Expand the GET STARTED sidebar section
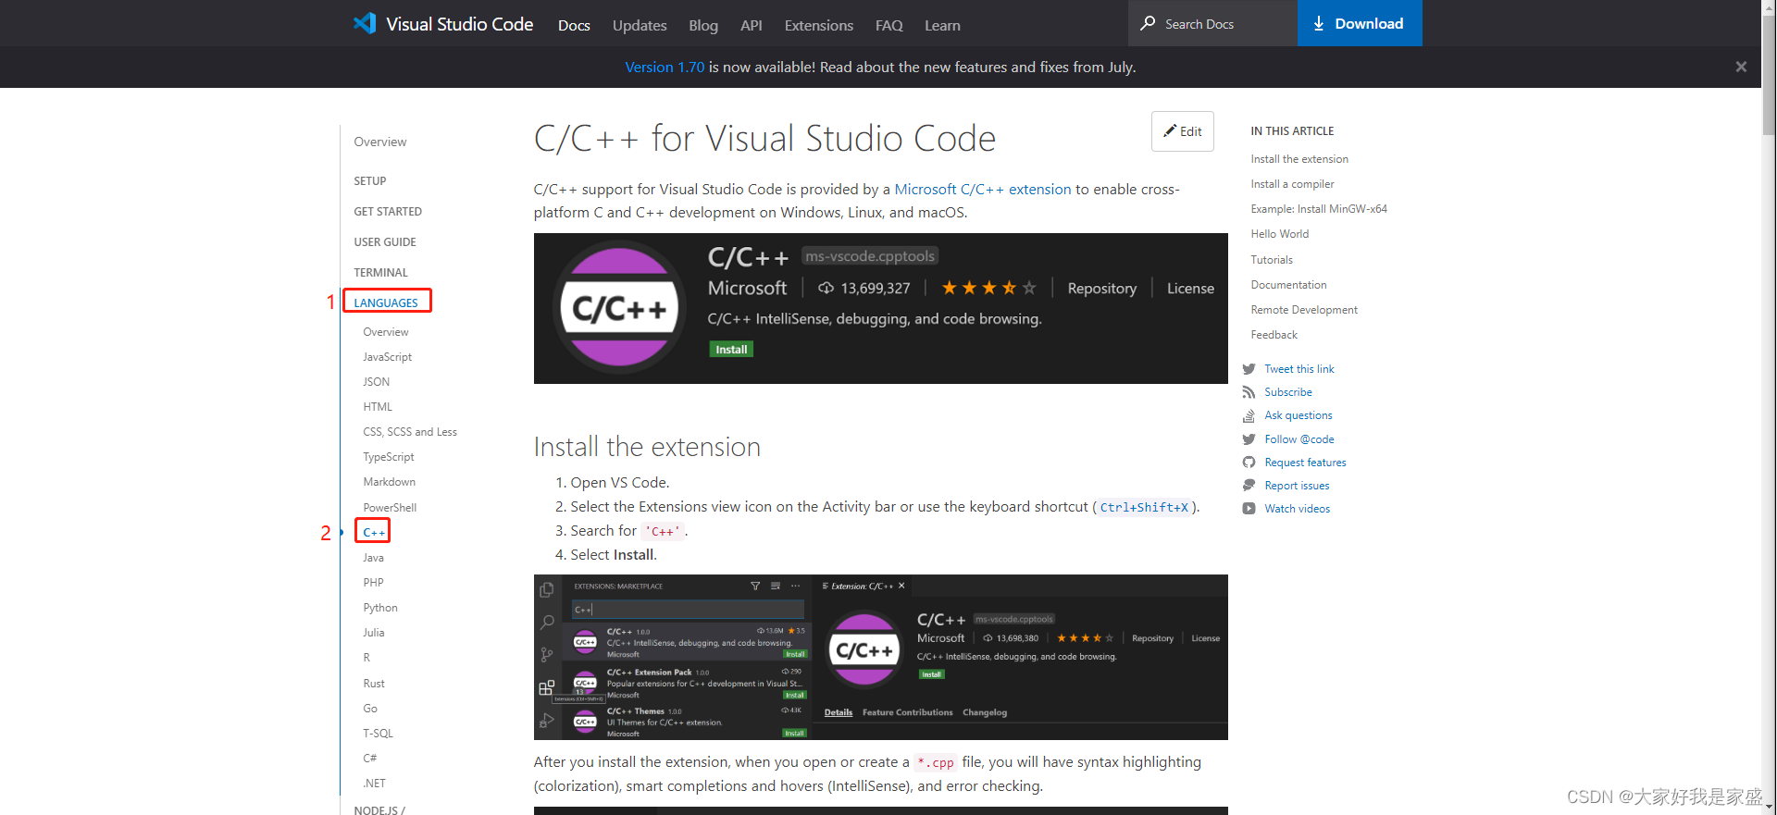The width and height of the screenshot is (1777, 815). (388, 212)
